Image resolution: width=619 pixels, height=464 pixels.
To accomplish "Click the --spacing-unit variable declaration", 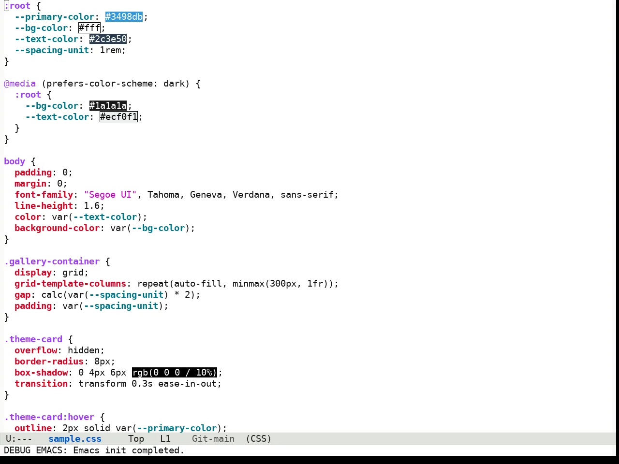I will coord(52,50).
